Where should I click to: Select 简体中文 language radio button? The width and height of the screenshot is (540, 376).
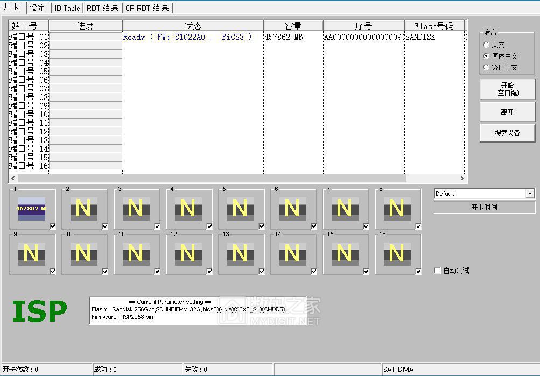click(486, 56)
